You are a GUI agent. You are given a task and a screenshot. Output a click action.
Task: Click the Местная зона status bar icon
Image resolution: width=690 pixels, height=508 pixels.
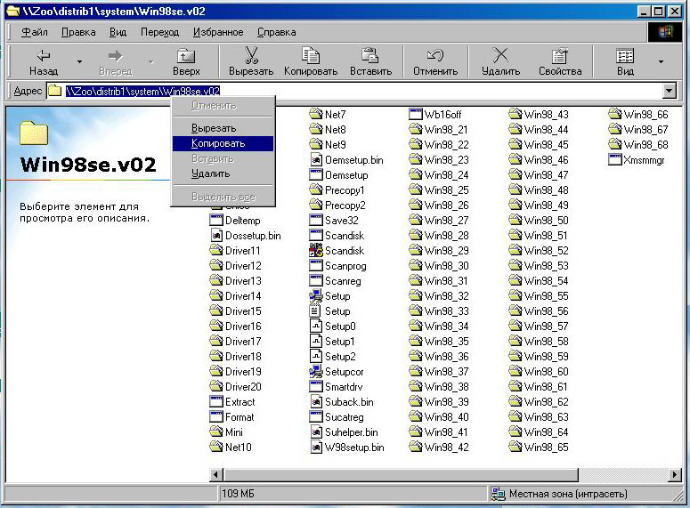click(x=499, y=494)
